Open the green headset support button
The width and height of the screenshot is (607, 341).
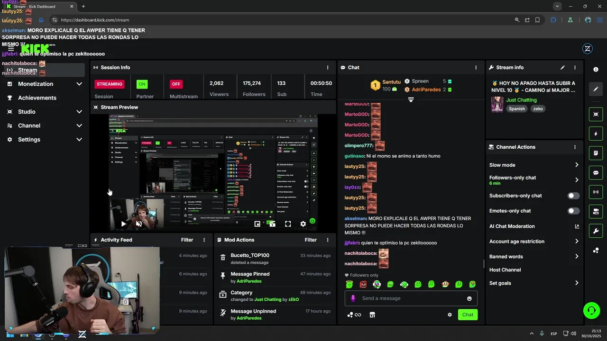coord(591,311)
